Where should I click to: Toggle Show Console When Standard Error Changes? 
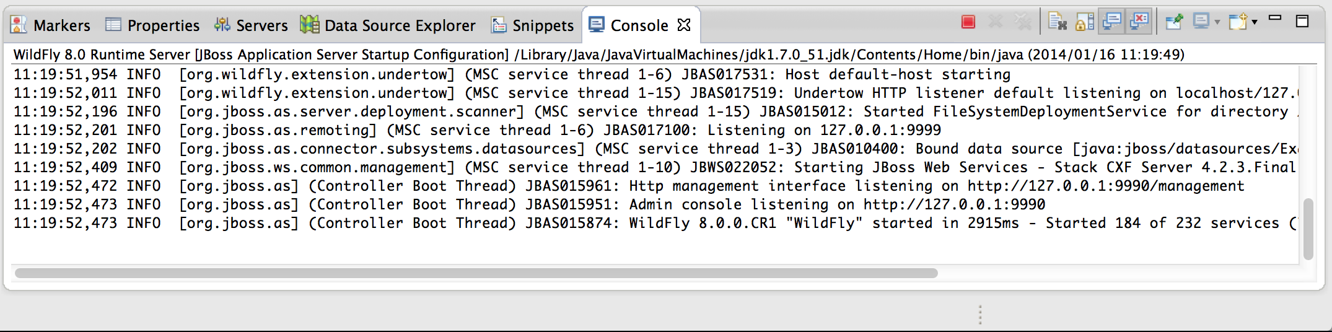tap(1139, 22)
